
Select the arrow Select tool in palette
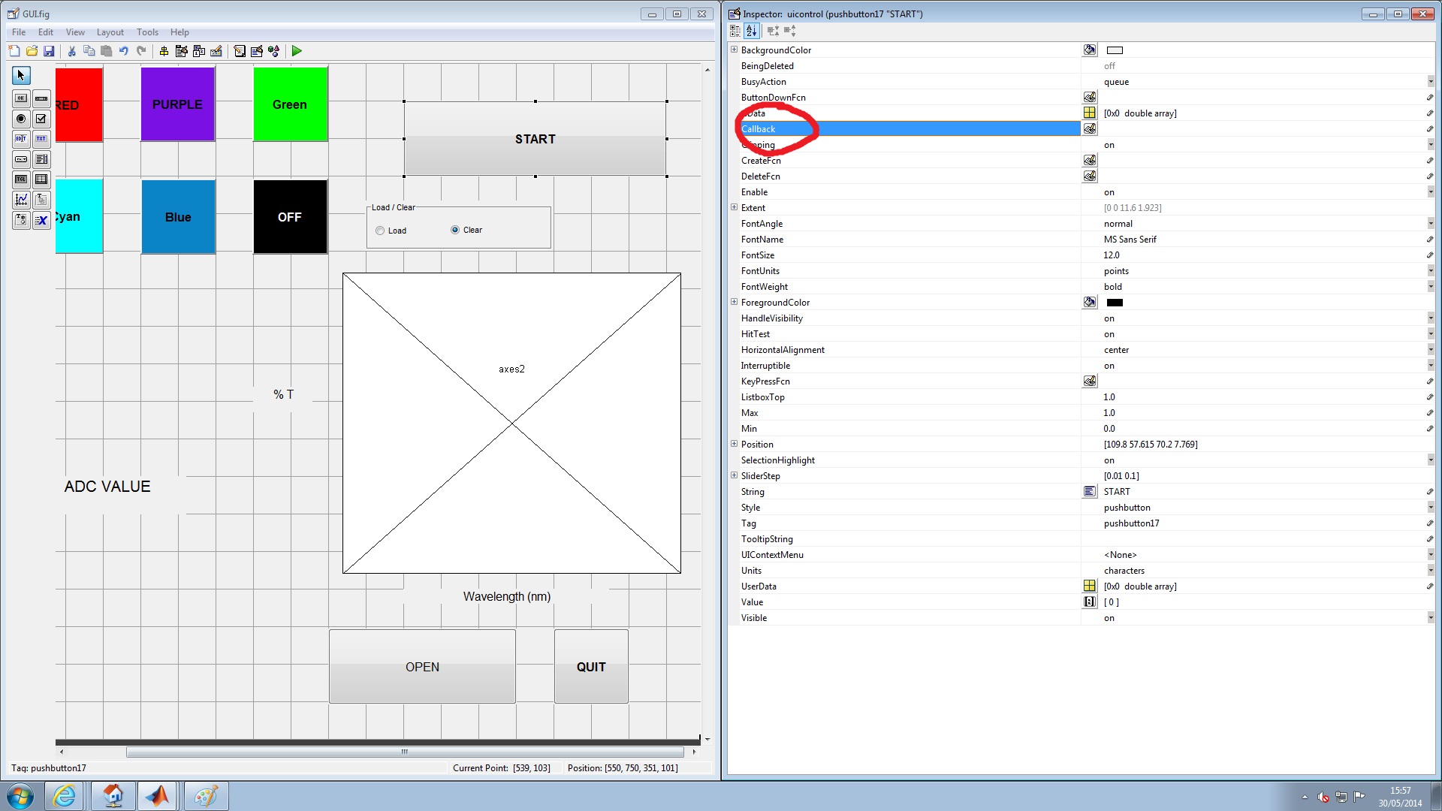21,75
